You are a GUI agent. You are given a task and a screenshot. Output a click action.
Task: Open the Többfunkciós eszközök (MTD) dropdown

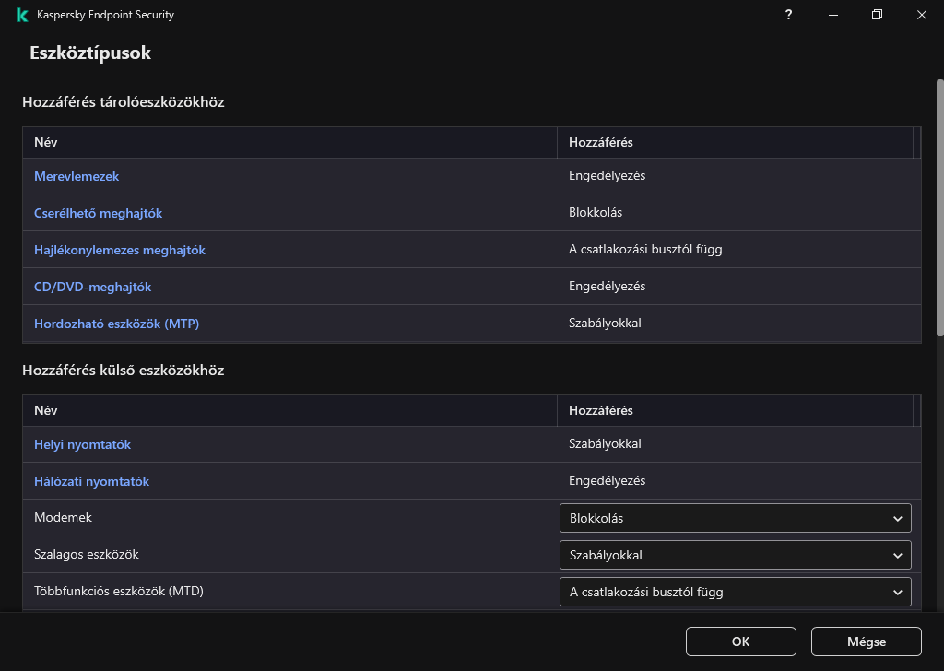pos(735,592)
